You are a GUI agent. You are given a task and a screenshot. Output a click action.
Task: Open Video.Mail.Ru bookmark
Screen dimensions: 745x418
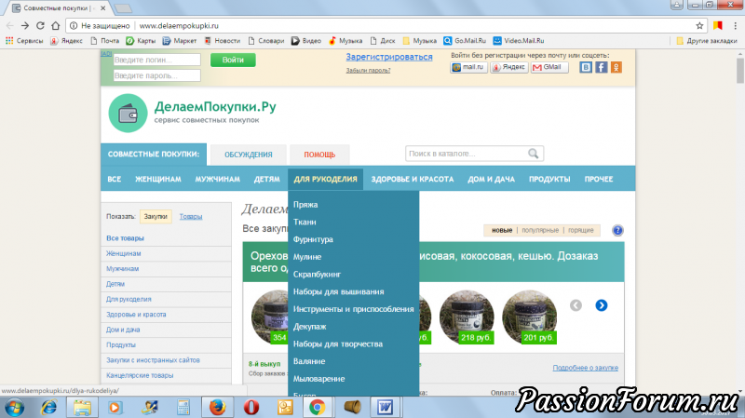(x=519, y=41)
